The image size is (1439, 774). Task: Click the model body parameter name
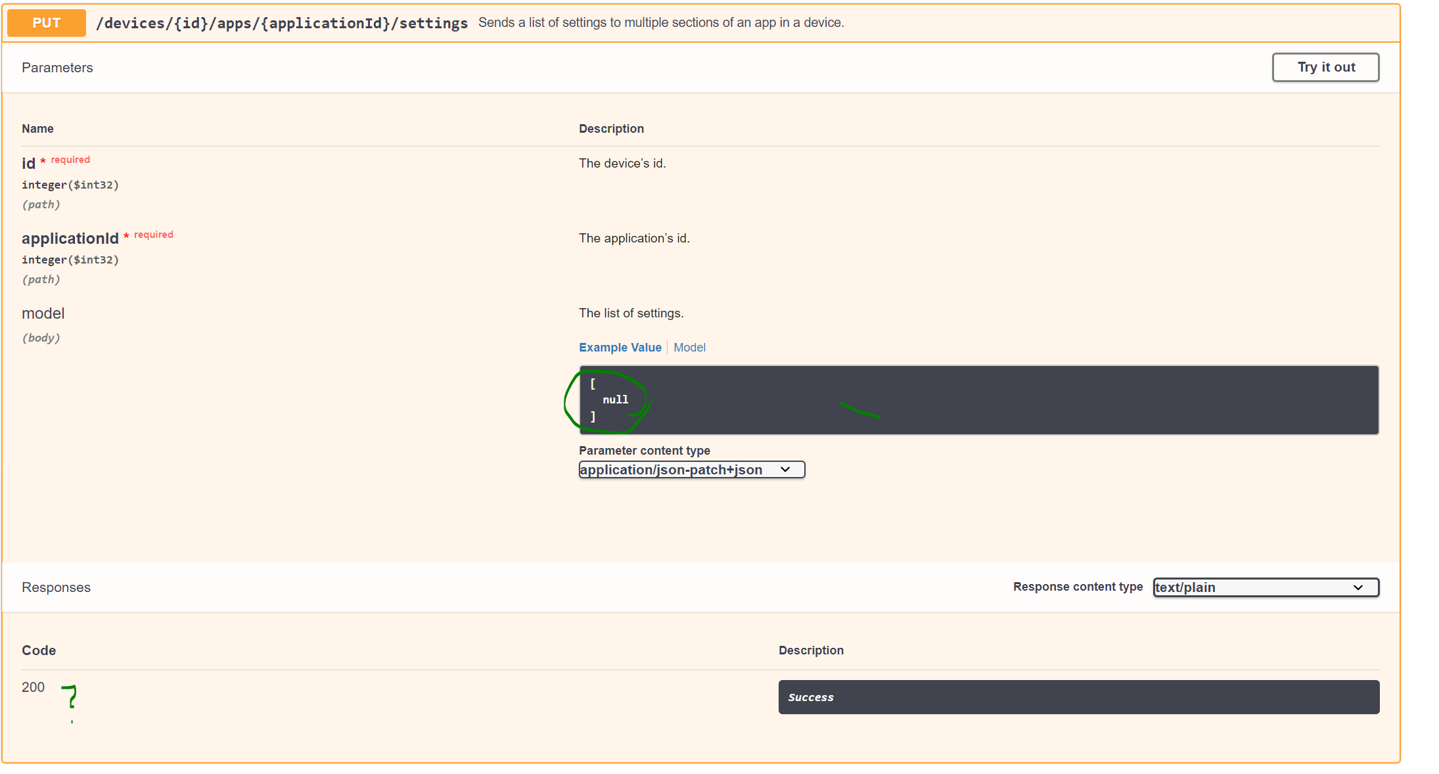click(x=43, y=313)
